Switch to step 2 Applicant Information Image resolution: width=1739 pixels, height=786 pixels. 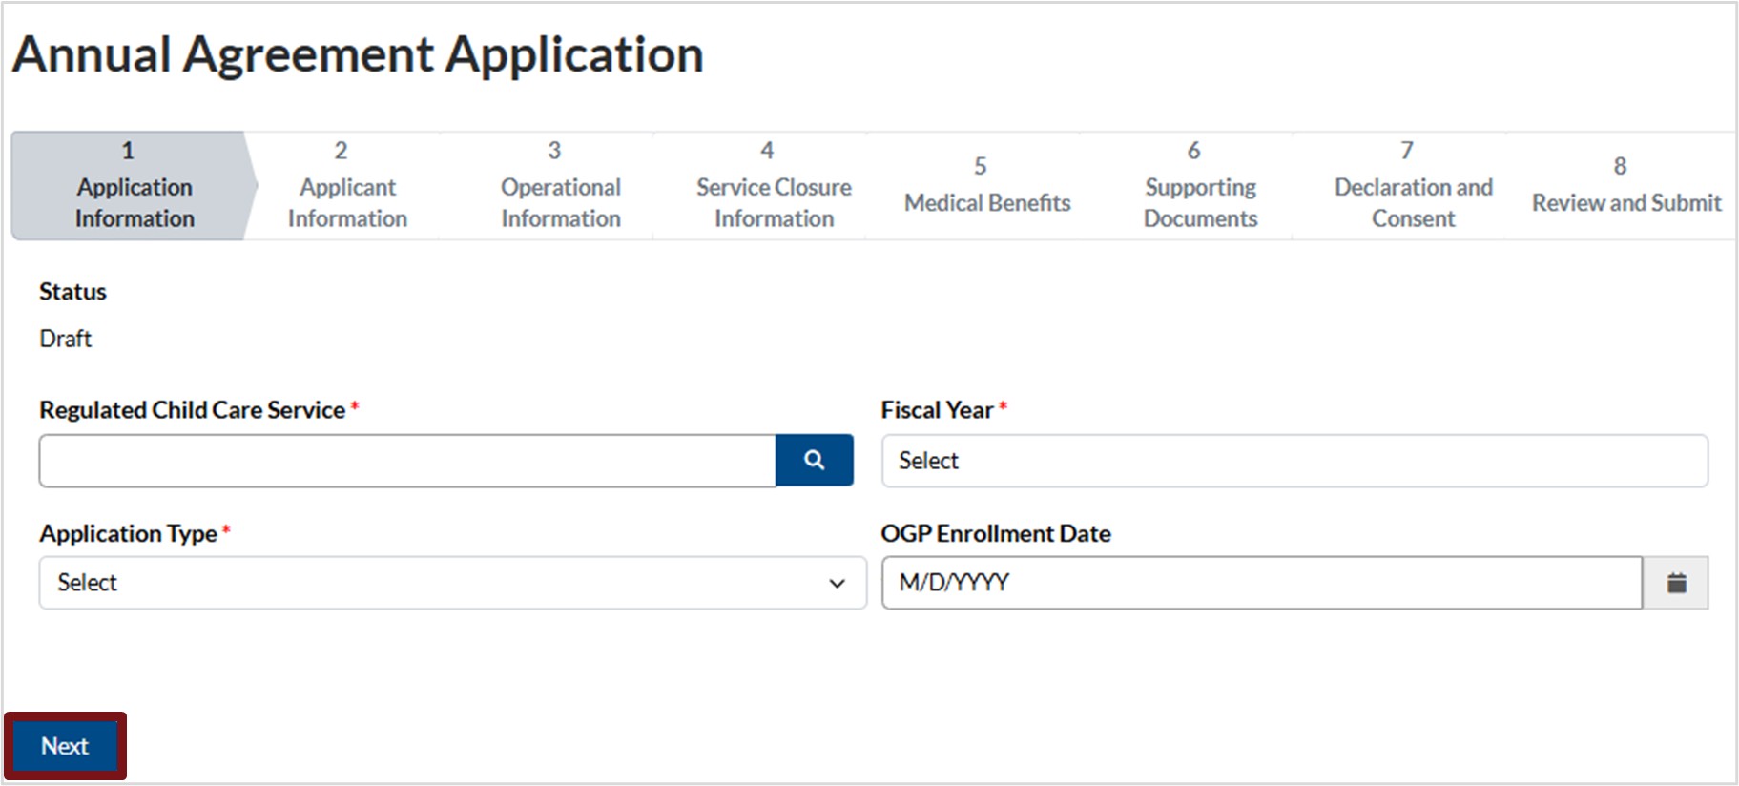347,187
